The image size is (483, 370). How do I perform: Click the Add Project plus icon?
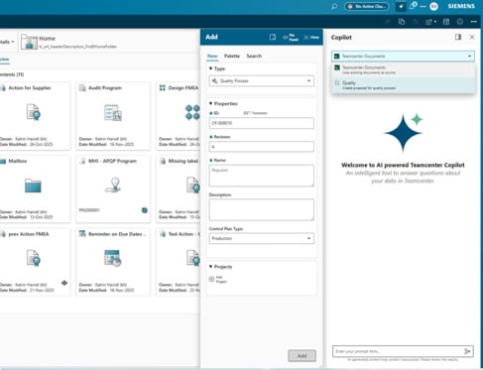[x=211, y=279]
